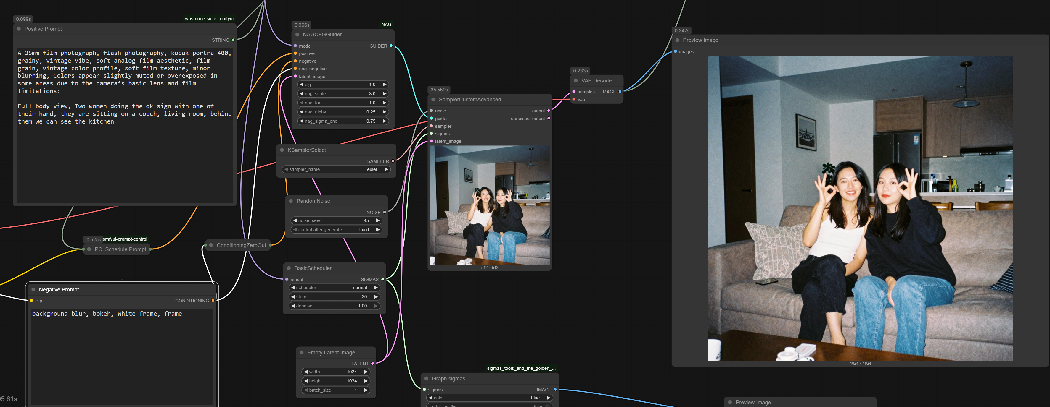
Task: Click the Positive Prompt node's collapse dot
Action: pos(19,29)
